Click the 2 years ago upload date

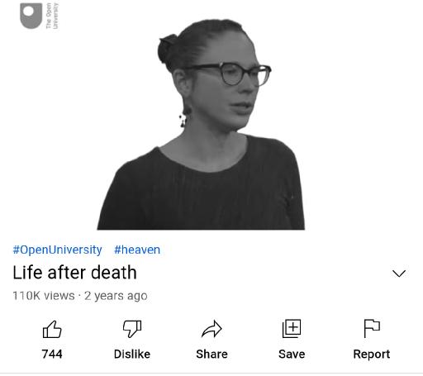click(x=116, y=296)
